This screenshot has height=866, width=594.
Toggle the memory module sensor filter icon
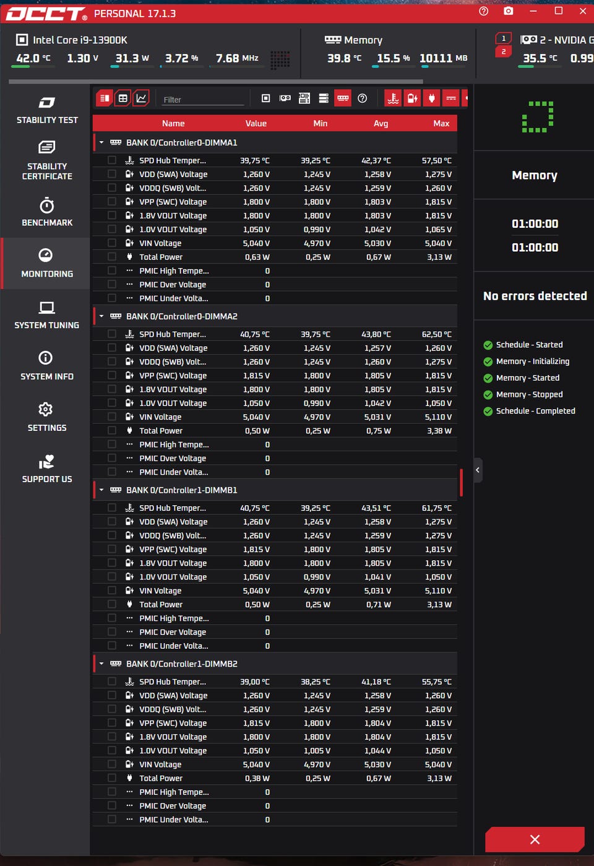tap(343, 98)
